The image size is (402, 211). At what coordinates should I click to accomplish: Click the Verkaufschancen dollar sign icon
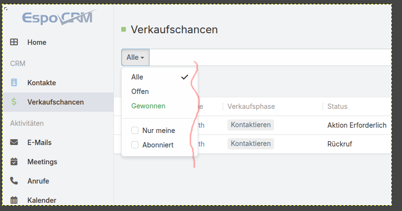pyautogui.click(x=14, y=102)
